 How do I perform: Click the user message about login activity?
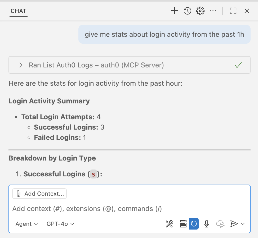point(164,34)
